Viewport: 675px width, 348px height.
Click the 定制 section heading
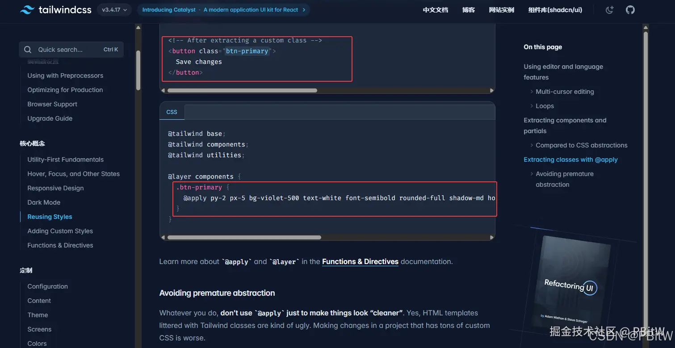pyautogui.click(x=26, y=270)
